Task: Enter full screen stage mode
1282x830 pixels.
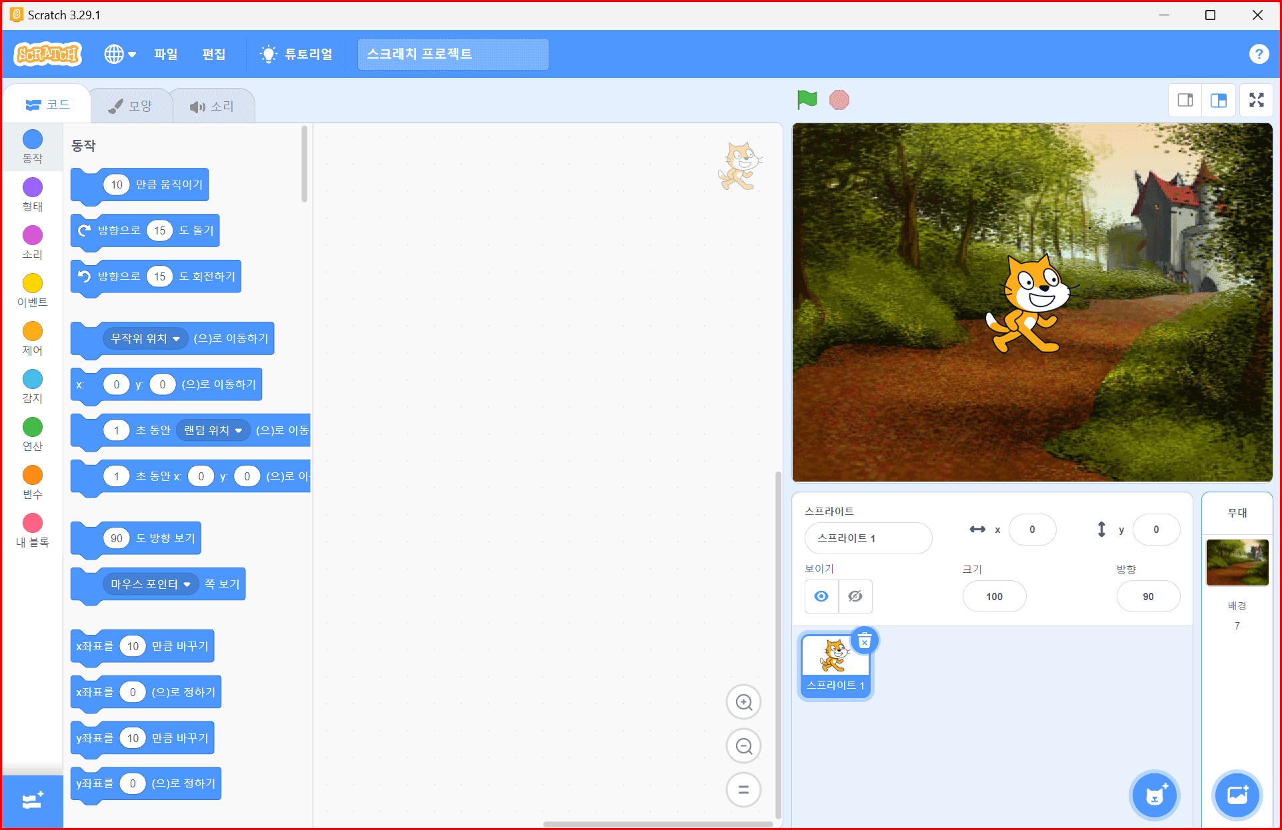Action: tap(1256, 100)
